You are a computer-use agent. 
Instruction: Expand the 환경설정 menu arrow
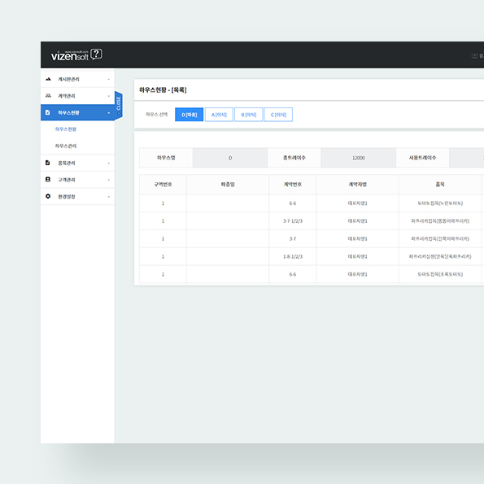coord(109,197)
